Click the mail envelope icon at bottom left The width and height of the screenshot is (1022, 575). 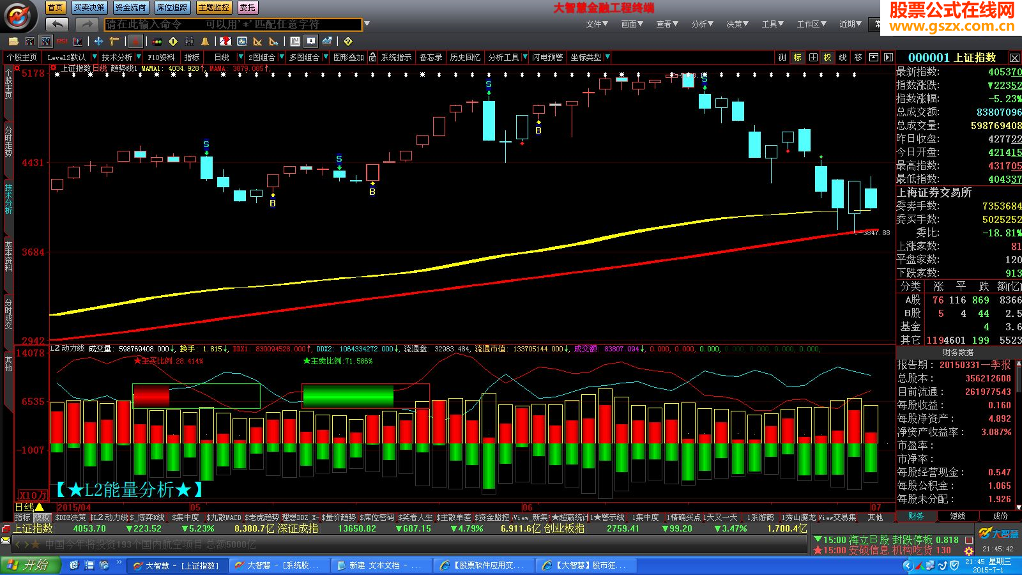(6, 540)
